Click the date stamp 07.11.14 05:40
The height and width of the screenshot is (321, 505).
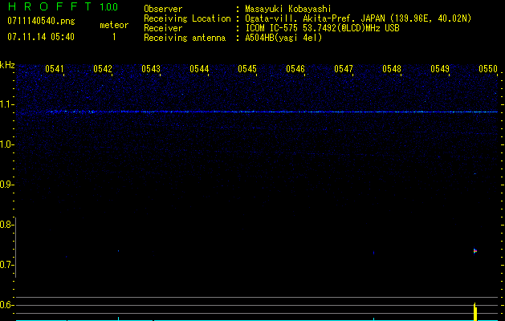coord(41,37)
